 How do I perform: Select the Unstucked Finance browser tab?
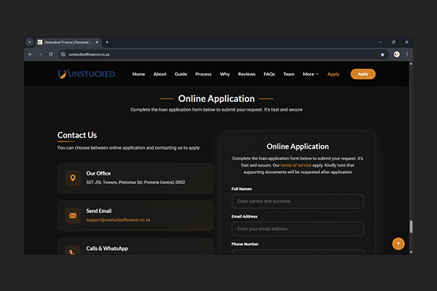(x=68, y=42)
